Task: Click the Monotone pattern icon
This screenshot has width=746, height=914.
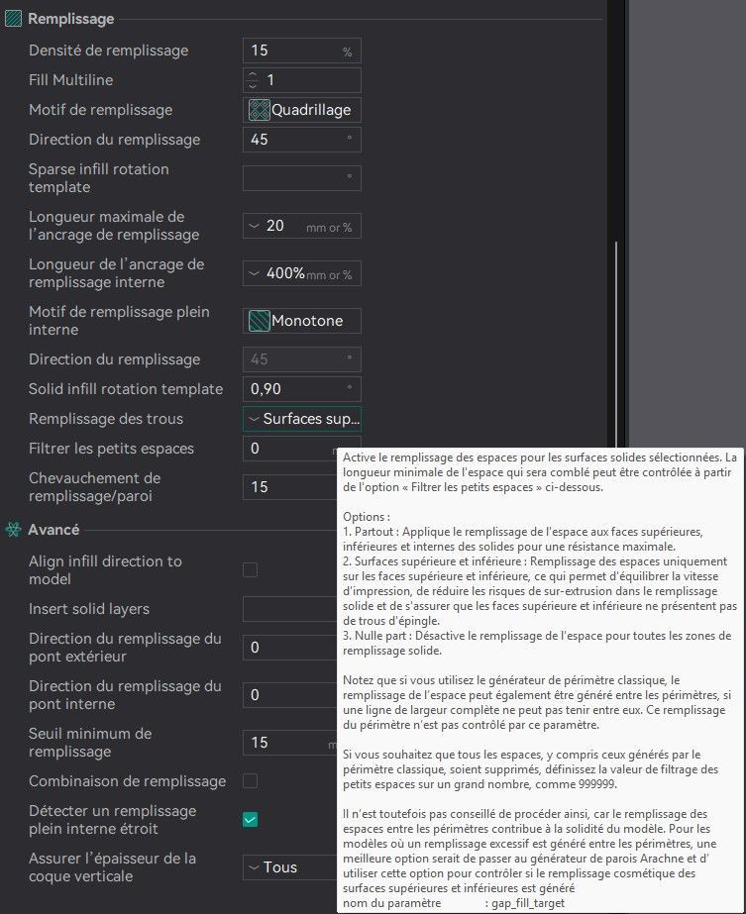Action: pos(259,321)
